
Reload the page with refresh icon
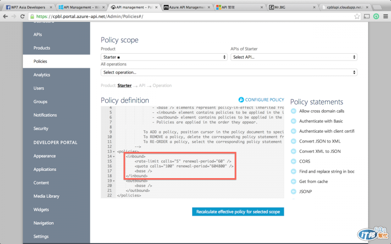point(22,17)
